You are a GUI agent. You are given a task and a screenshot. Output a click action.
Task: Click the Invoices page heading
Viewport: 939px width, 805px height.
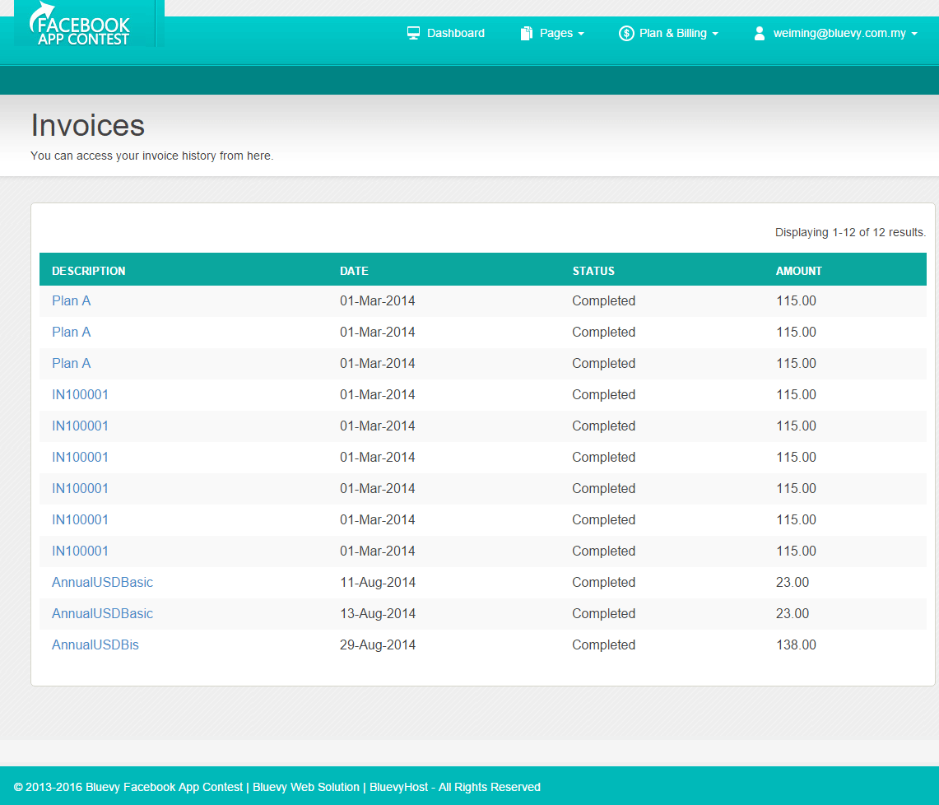[87, 125]
